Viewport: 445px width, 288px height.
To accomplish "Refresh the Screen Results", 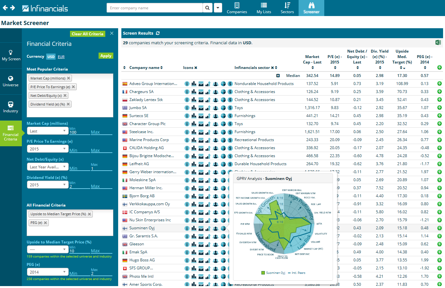I will (x=158, y=33).
